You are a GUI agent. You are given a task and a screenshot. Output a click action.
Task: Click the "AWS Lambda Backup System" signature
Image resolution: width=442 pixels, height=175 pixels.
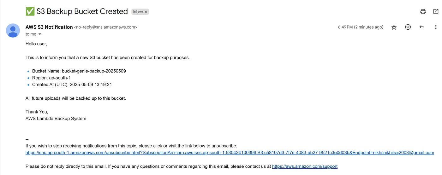tap(56, 119)
